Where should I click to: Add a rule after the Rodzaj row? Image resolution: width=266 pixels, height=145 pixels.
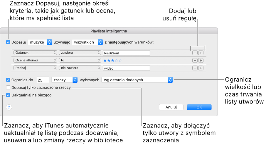point(201,68)
